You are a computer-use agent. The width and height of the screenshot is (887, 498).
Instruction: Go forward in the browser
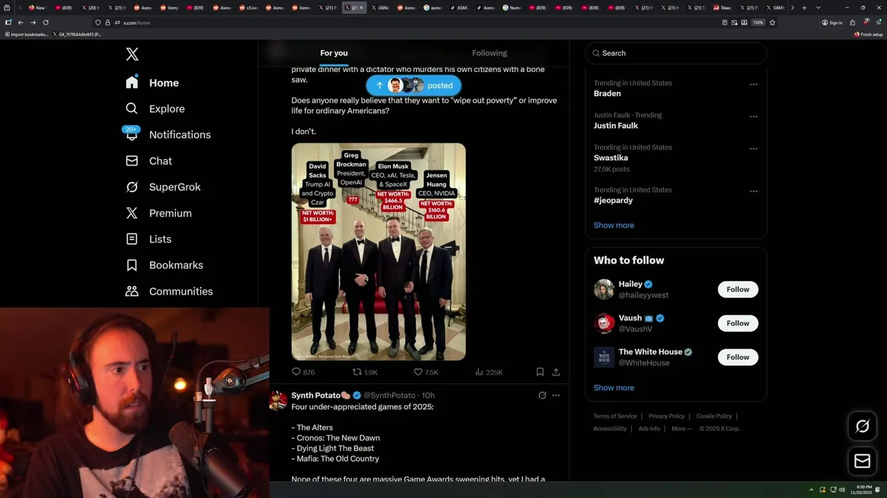click(33, 23)
